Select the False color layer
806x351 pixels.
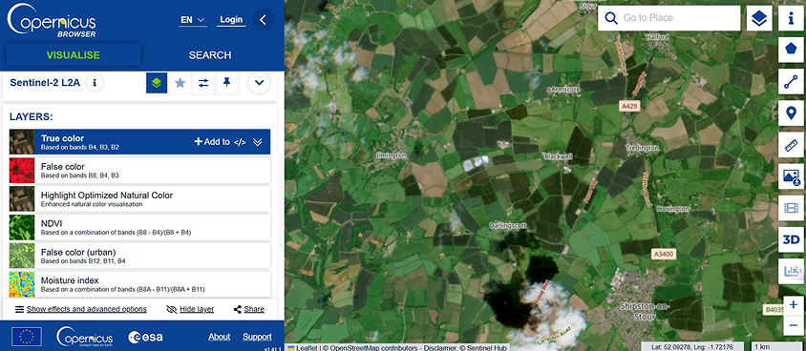point(139,171)
